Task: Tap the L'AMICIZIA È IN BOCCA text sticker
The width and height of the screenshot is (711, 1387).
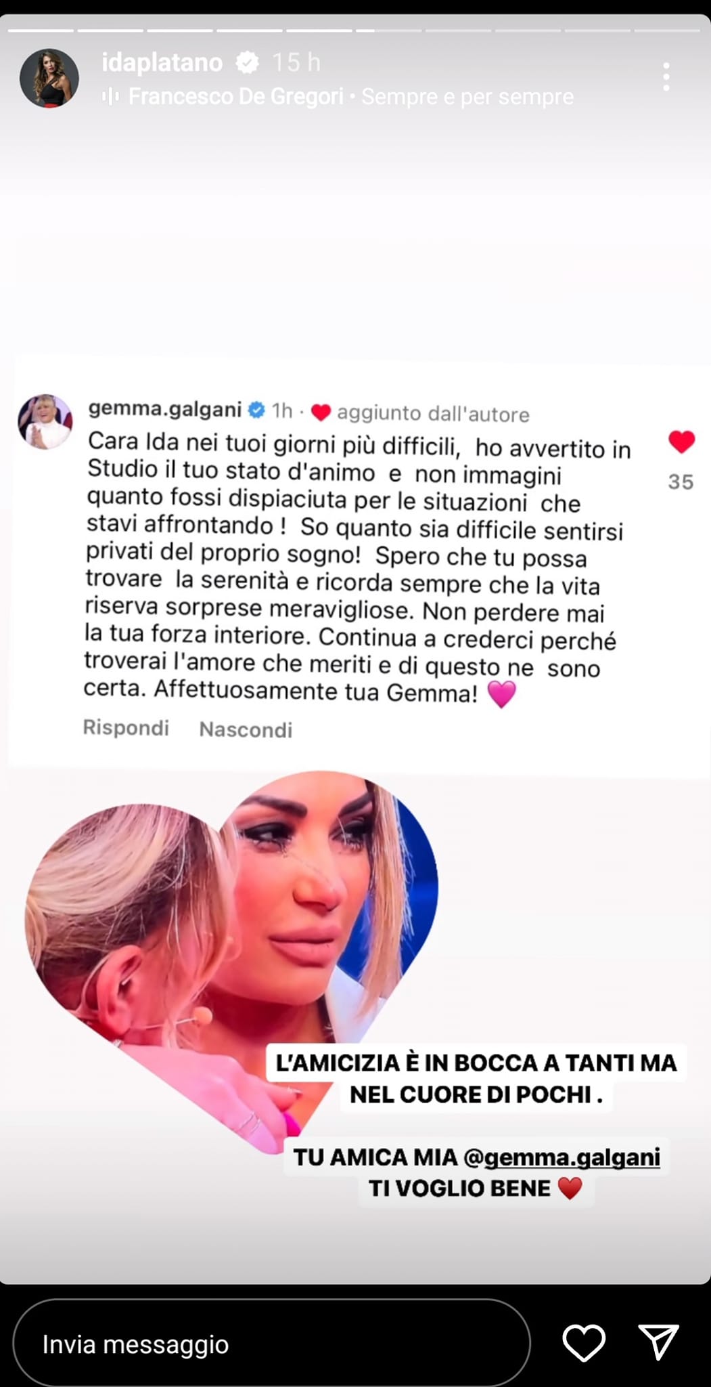Action: pyautogui.click(x=476, y=1078)
